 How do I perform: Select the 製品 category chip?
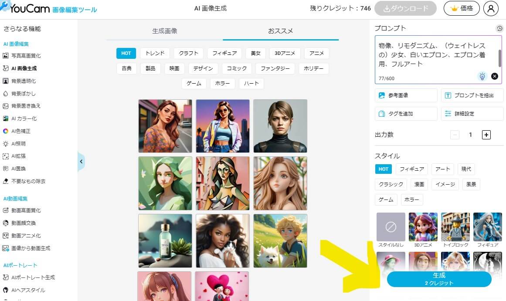(150, 68)
